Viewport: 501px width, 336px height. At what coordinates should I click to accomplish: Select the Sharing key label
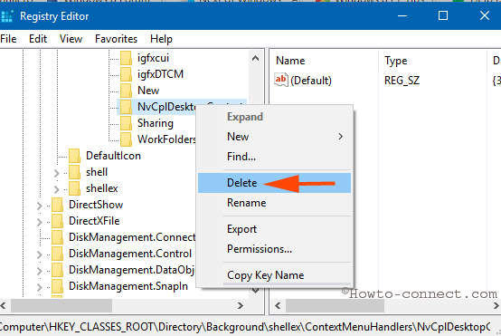coord(156,123)
